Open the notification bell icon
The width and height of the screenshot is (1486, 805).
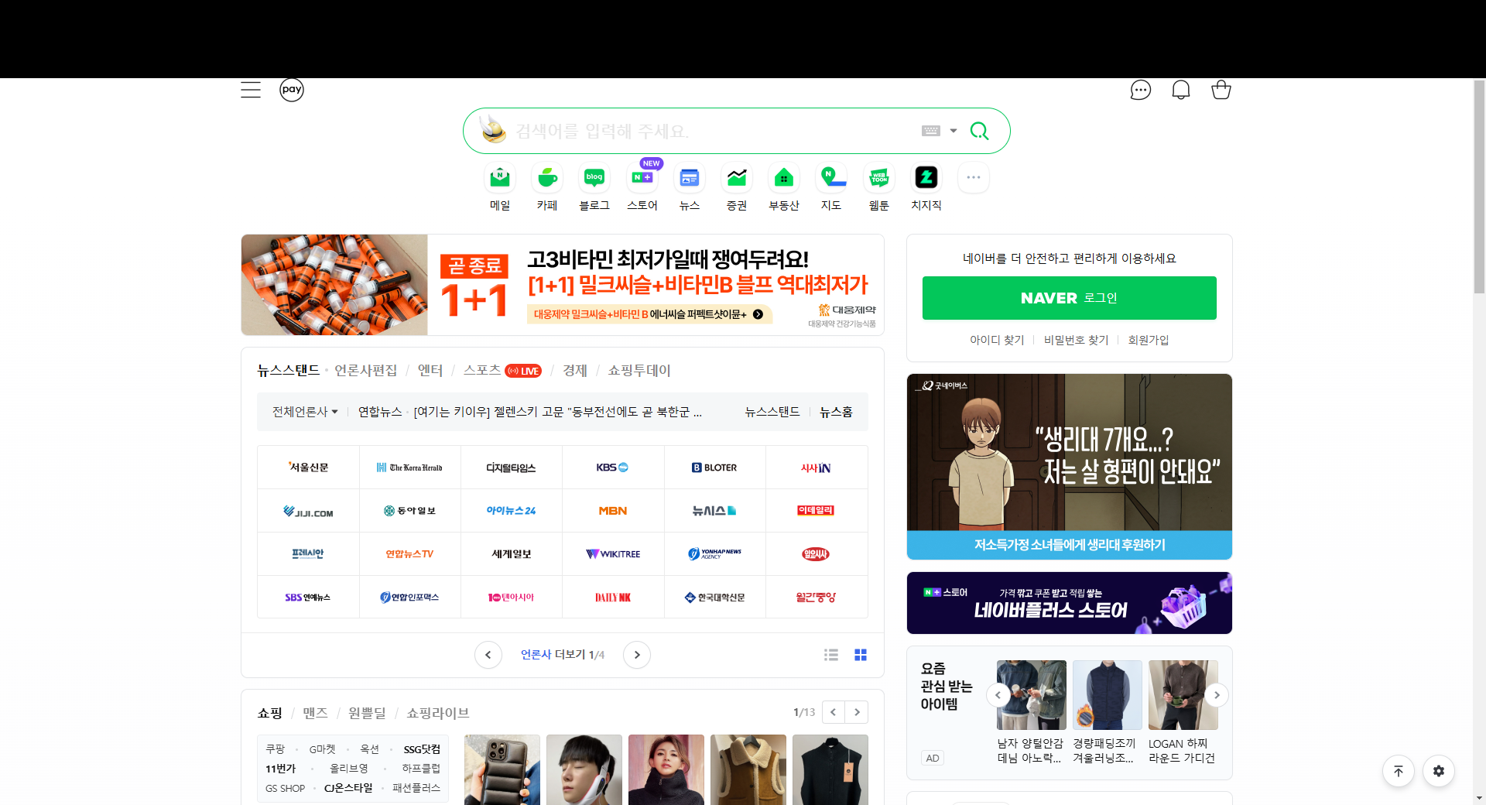coord(1180,89)
